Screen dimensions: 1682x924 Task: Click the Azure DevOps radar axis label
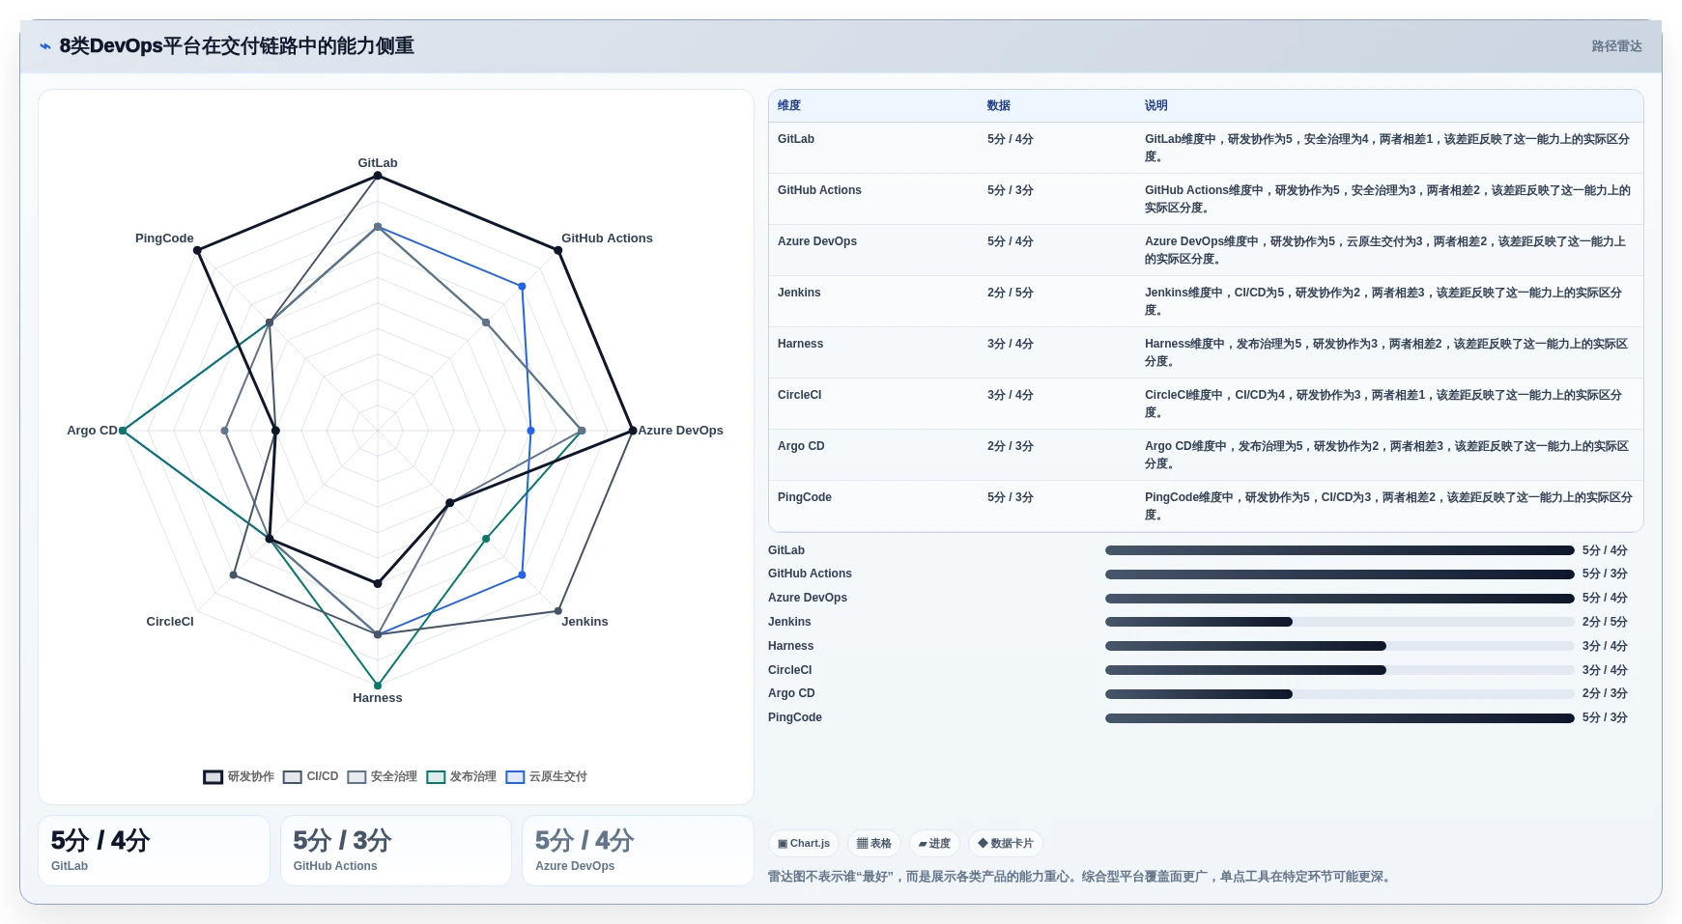(x=680, y=431)
